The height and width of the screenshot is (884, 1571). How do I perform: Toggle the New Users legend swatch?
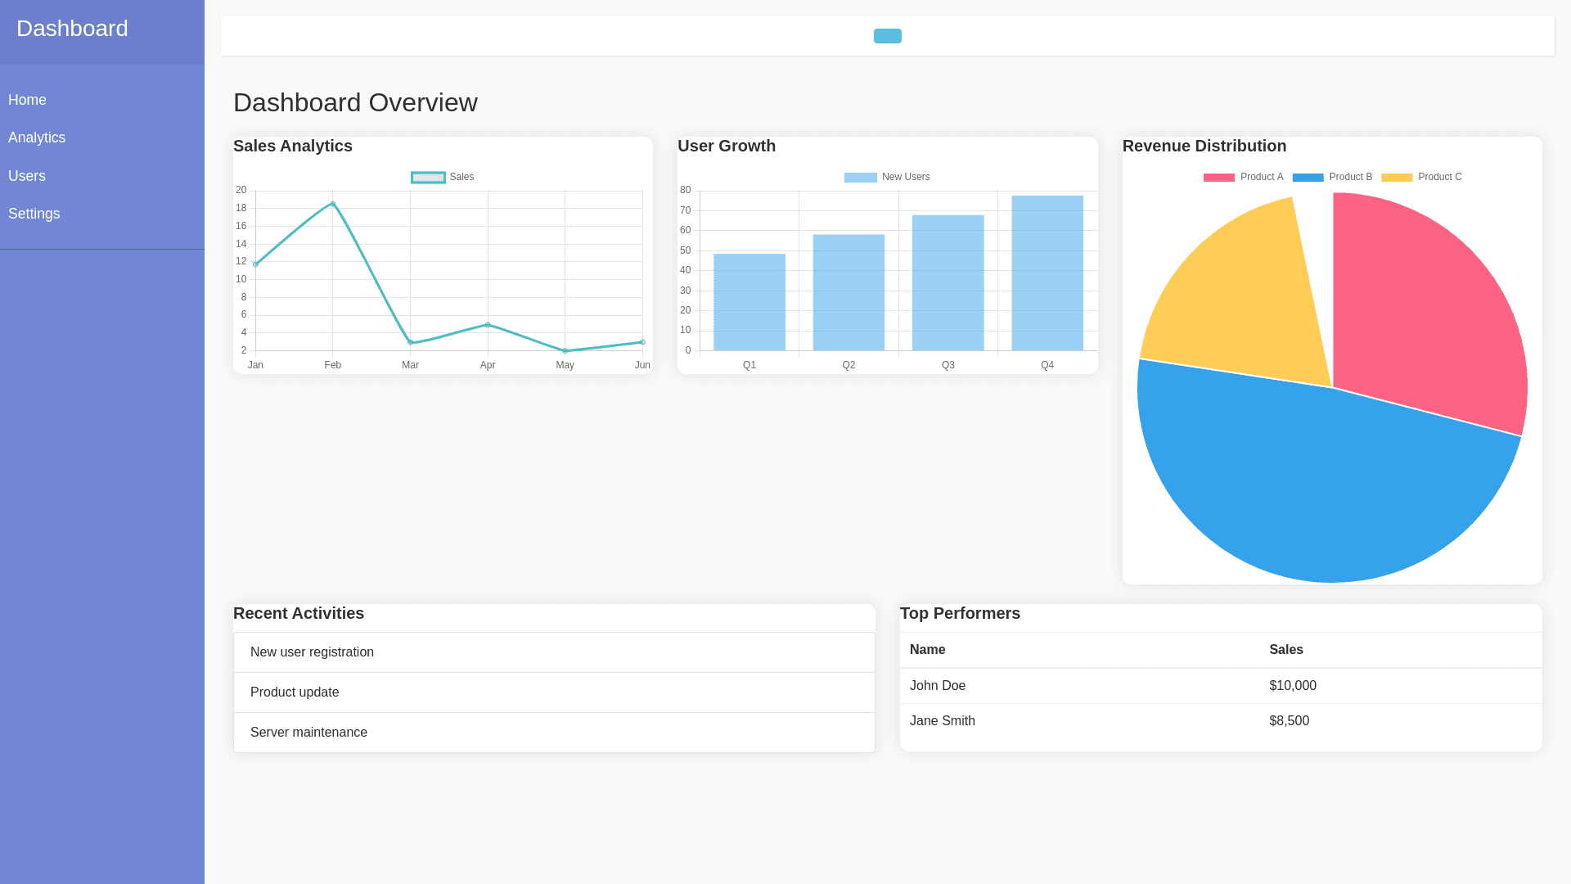point(860,178)
